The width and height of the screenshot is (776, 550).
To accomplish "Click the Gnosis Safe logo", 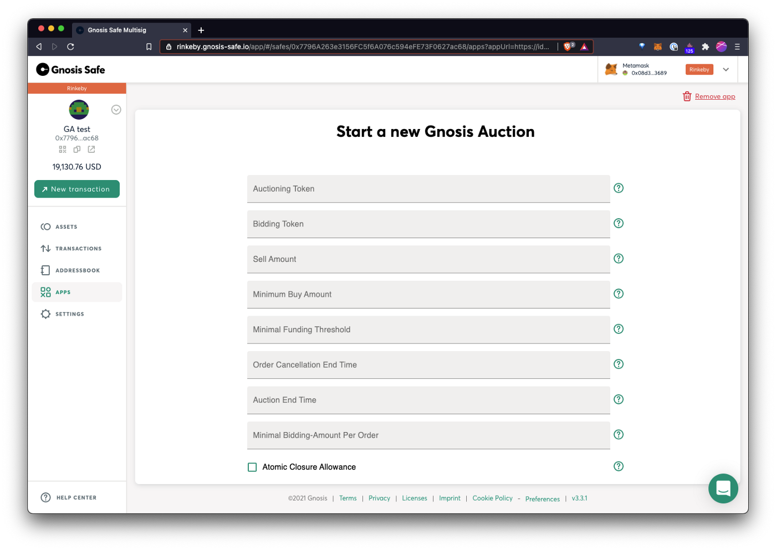I will pyautogui.click(x=70, y=69).
